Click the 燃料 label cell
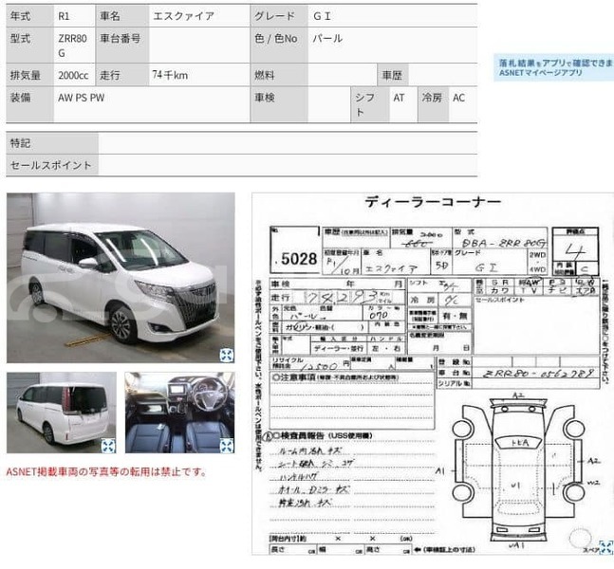The height and width of the screenshot is (569, 614). tap(279, 75)
